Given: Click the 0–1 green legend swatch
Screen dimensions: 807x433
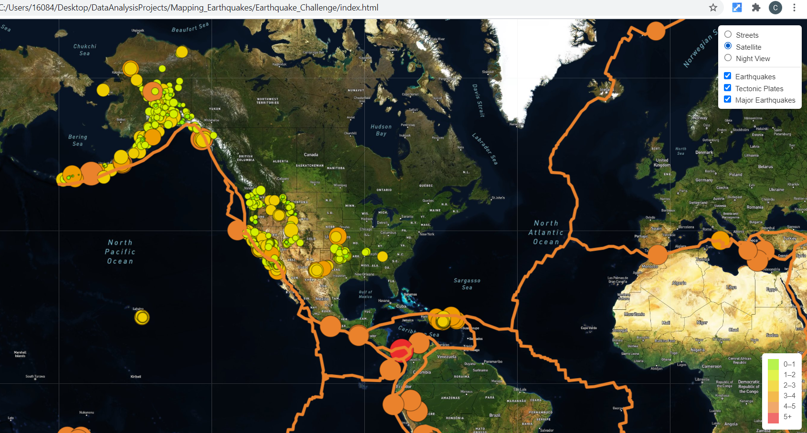Looking at the screenshot, I should click(773, 364).
